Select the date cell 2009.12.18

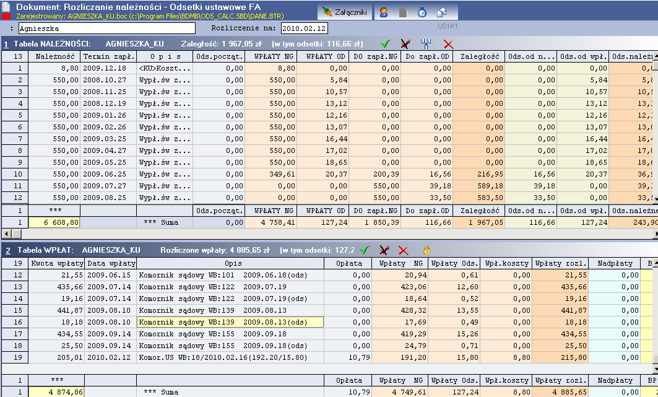point(109,68)
